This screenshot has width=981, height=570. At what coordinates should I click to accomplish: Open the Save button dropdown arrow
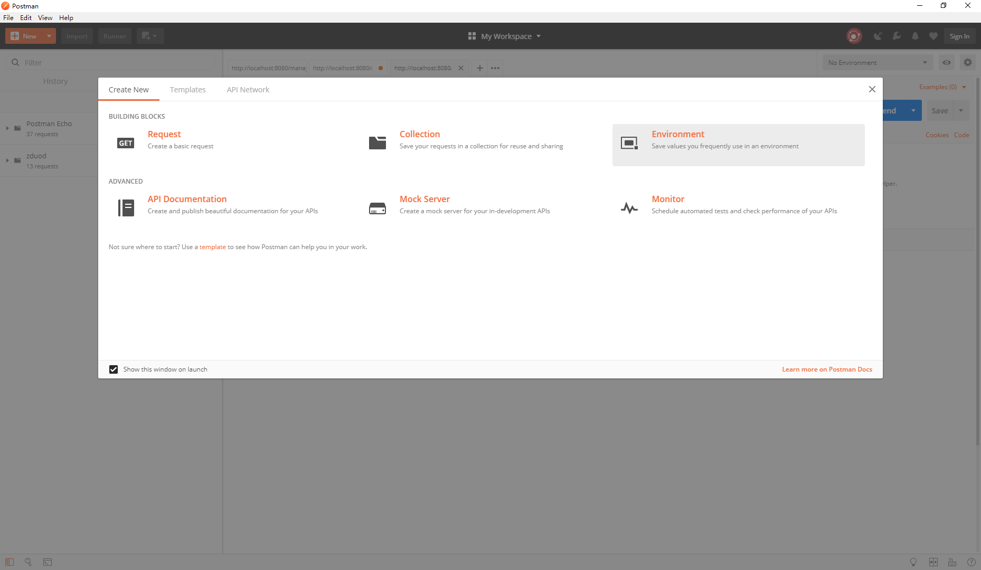[x=961, y=110]
